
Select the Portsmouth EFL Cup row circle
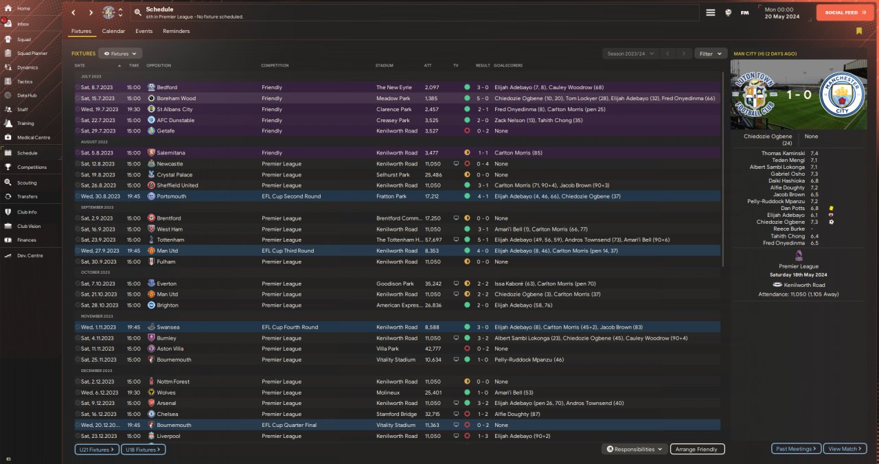77,196
